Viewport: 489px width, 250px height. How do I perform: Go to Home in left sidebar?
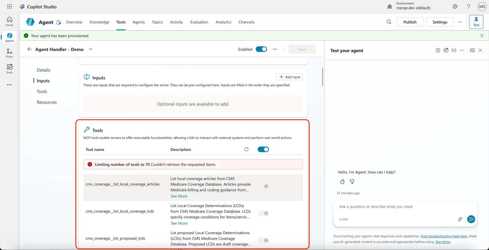pos(9,21)
